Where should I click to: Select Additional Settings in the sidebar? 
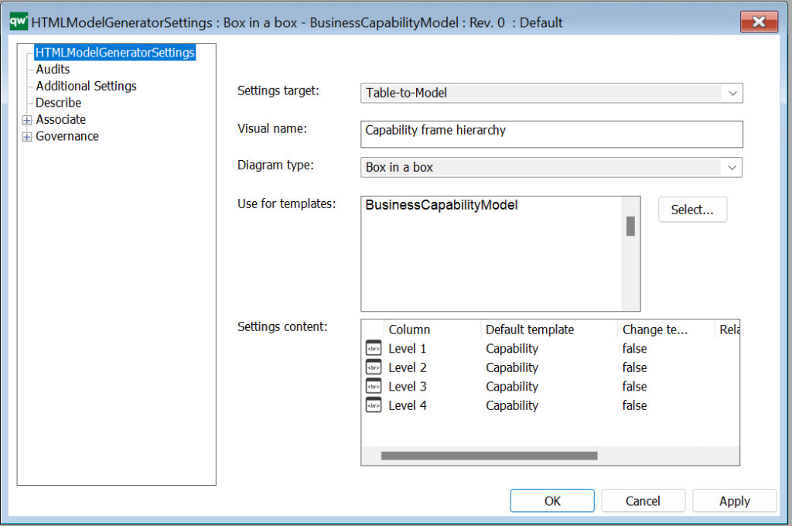point(85,86)
